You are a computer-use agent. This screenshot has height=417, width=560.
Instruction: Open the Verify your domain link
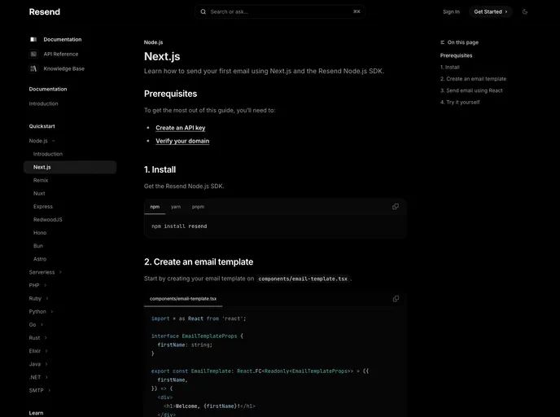(x=182, y=141)
